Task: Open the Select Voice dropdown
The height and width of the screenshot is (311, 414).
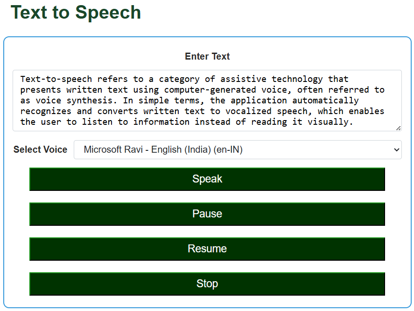Action: coord(238,149)
